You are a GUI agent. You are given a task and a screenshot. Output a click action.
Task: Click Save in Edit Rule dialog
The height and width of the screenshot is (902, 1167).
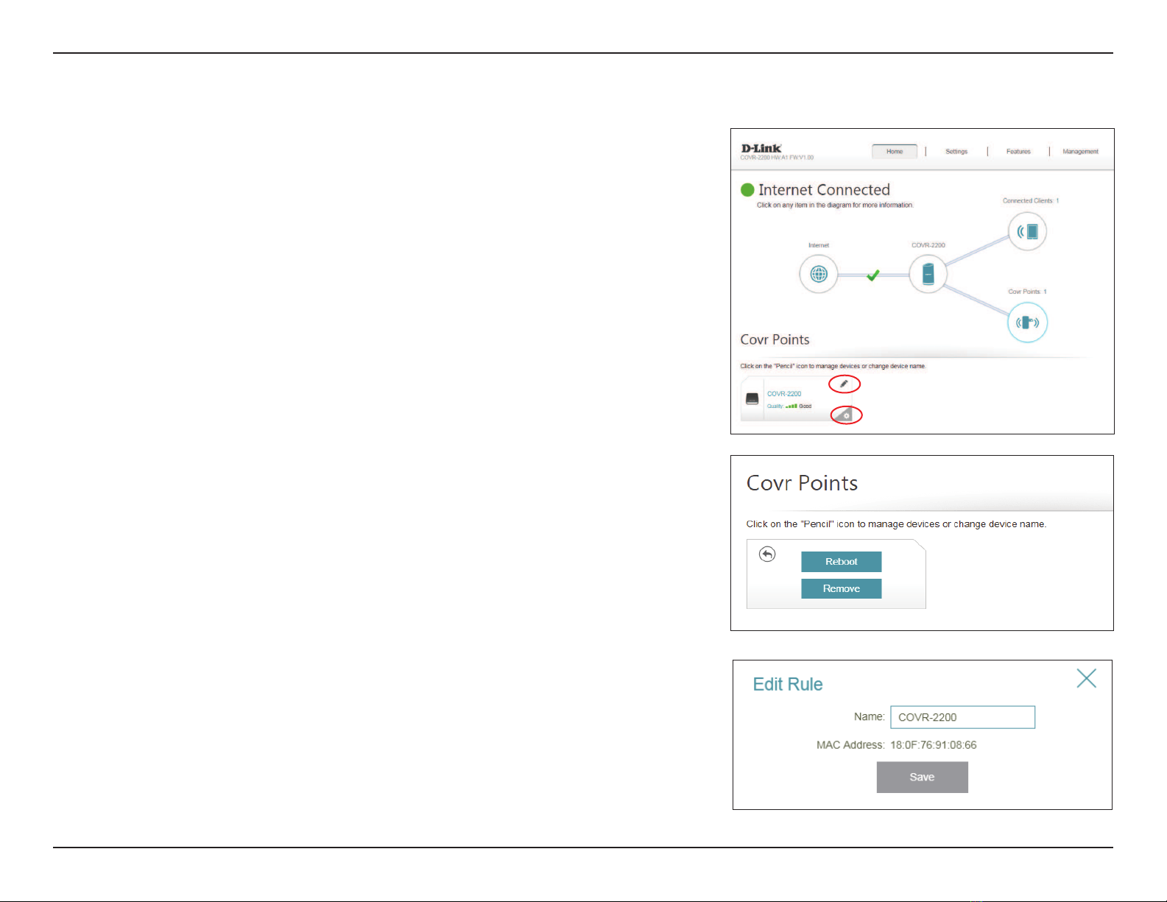tap(922, 777)
